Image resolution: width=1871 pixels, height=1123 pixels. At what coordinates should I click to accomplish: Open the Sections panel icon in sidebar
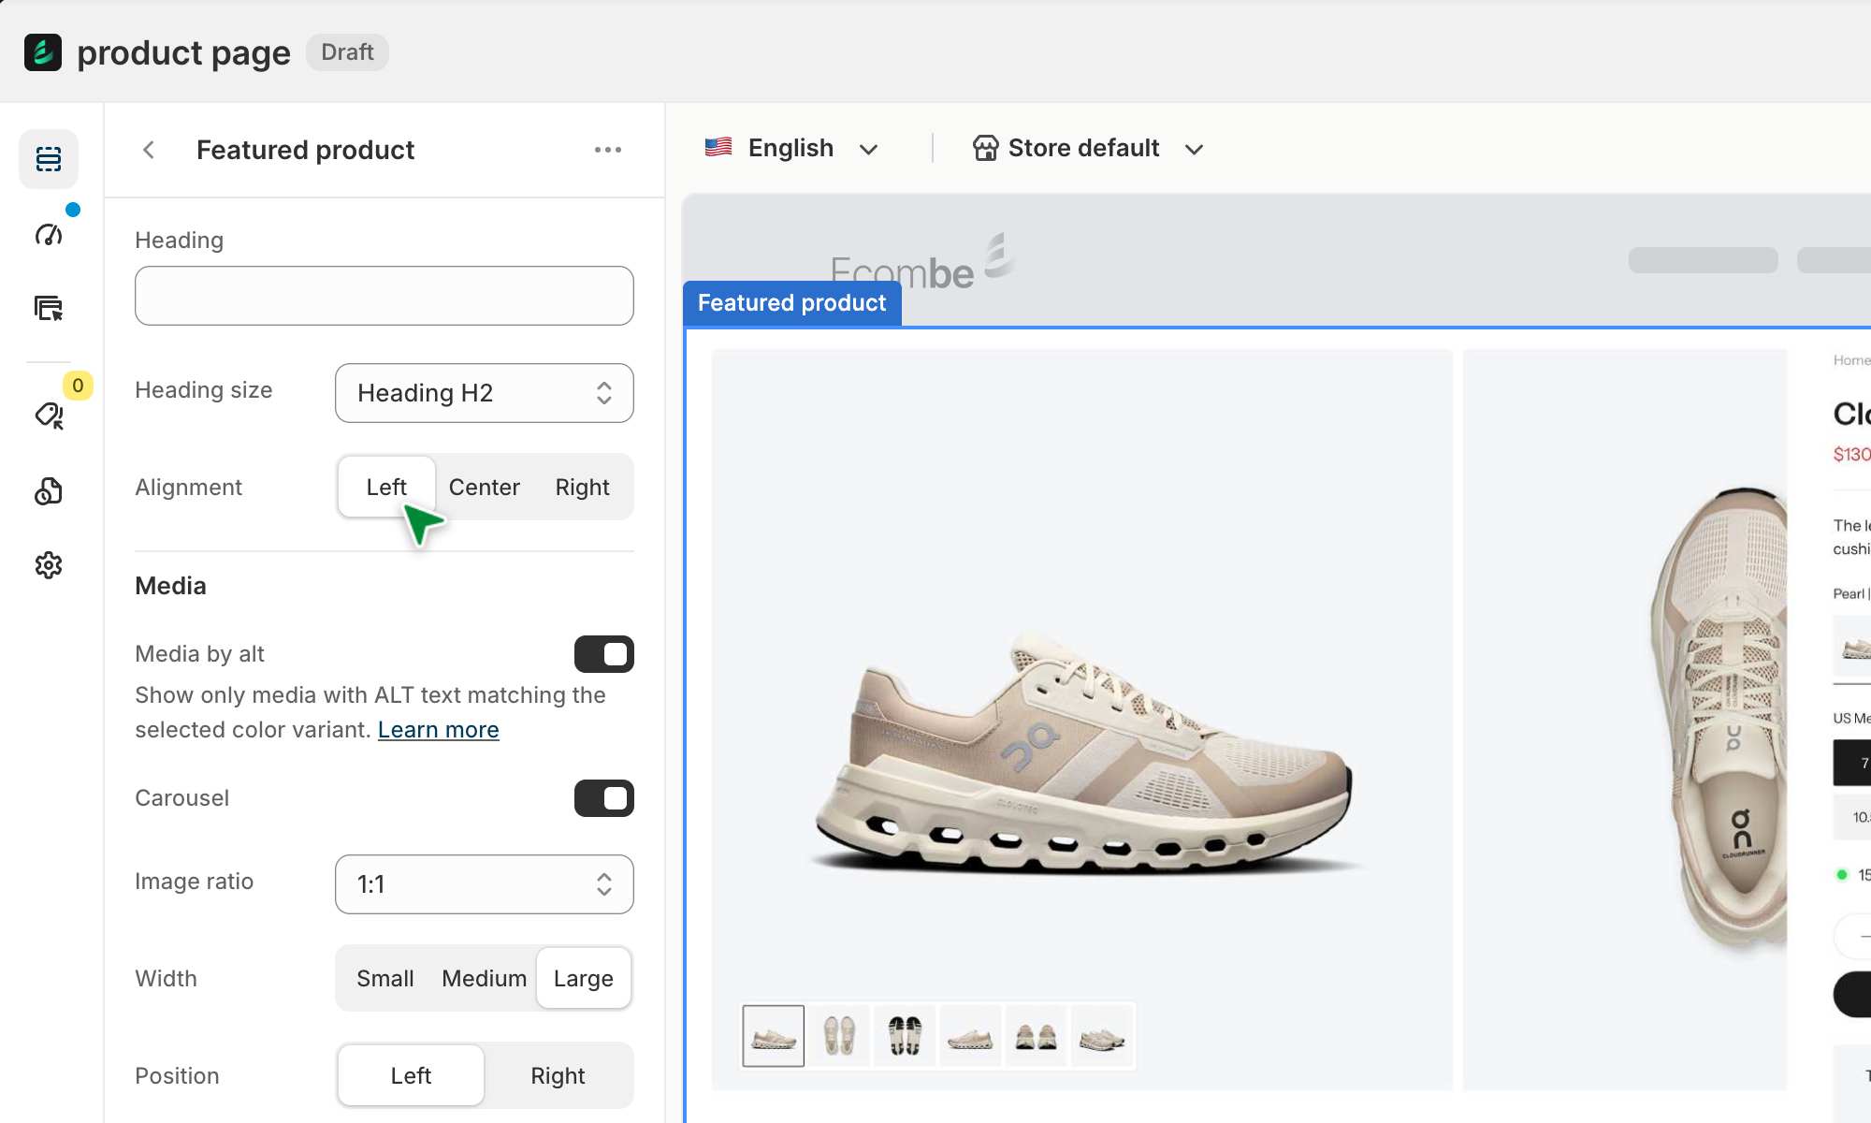tap(49, 159)
